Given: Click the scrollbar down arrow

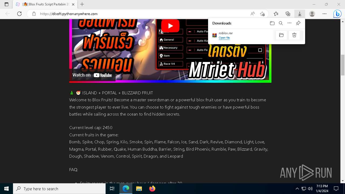Looking at the screenshot, I should (343, 181).
